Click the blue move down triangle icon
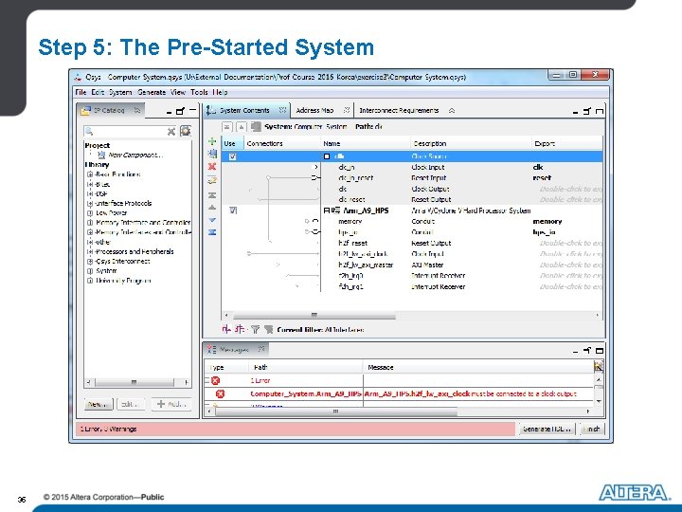This screenshot has width=682, height=512. (212, 220)
